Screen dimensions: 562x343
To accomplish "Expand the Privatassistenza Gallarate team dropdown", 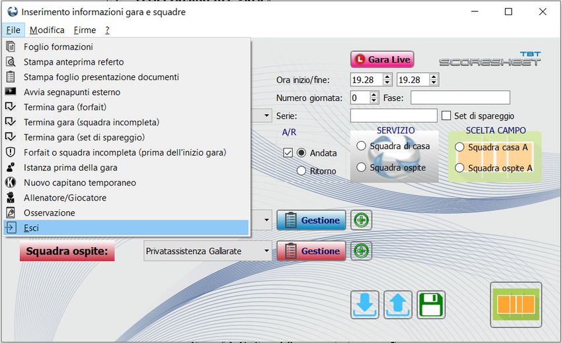I will 266,251.
